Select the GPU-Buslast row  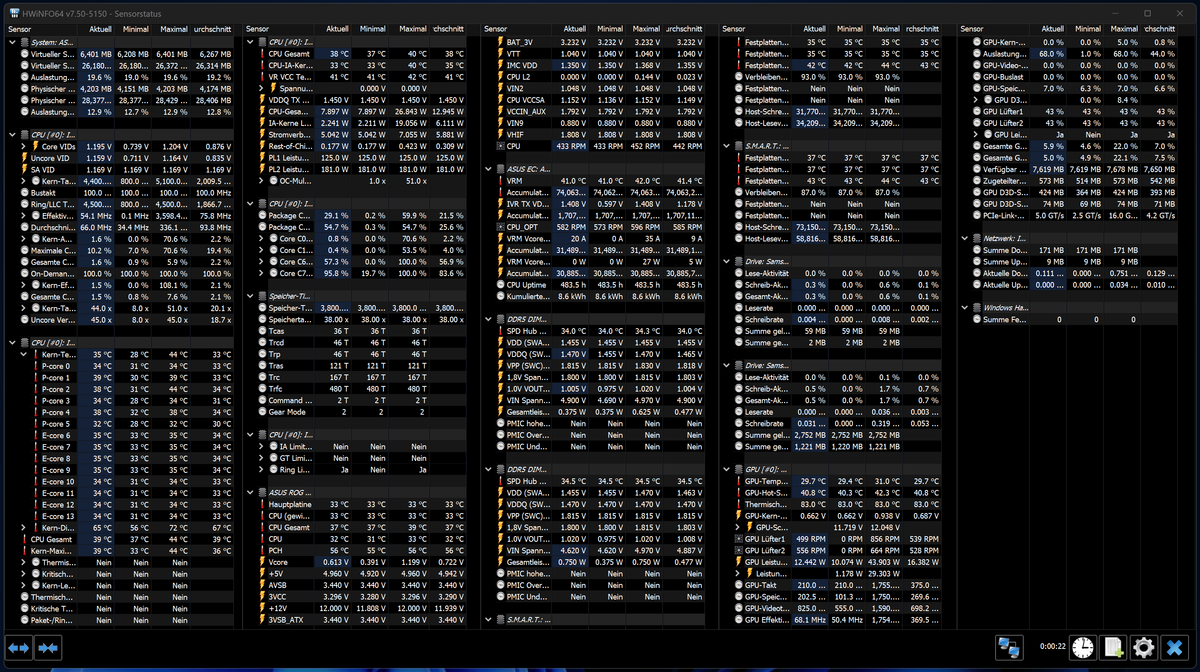tap(1068, 77)
